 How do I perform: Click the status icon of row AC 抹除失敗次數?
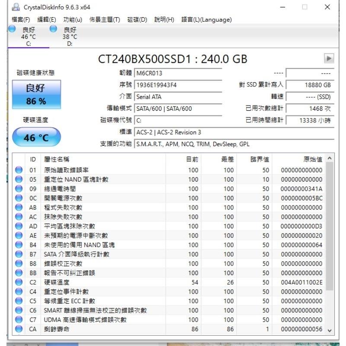pos(19,217)
